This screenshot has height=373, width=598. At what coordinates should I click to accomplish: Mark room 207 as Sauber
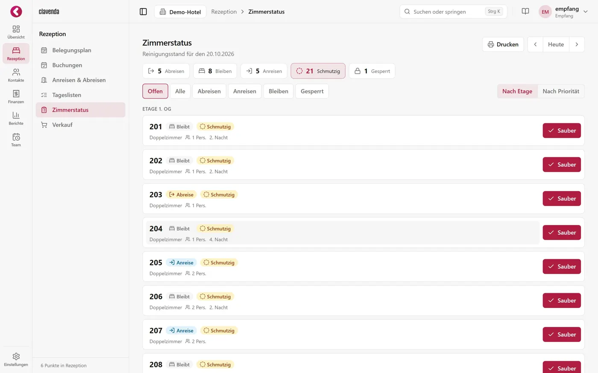point(562,335)
